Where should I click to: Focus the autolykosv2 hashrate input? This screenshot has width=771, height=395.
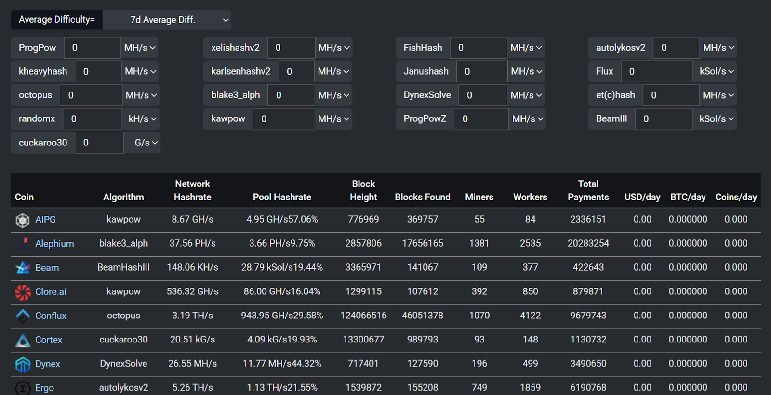click(x=676, y=48)
